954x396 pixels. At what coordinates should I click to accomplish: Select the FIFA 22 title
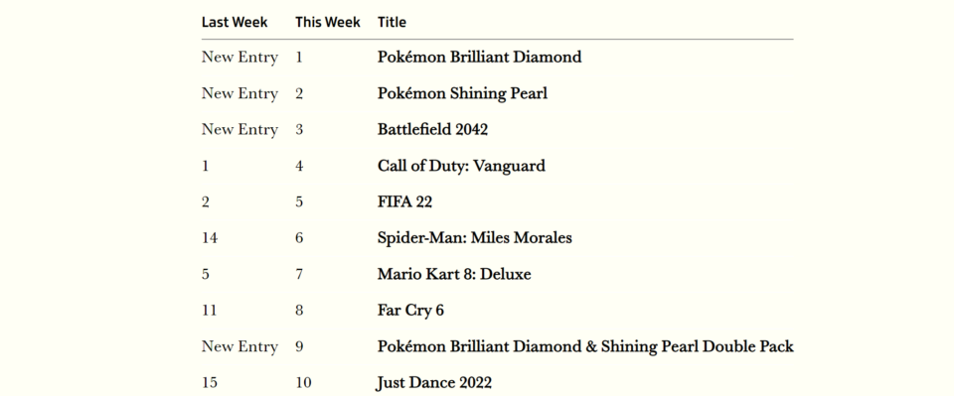pos(404,201)
